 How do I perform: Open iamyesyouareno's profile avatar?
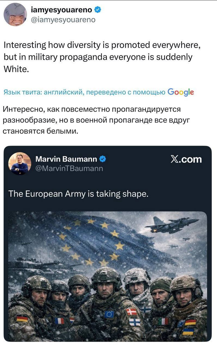click(x=15, y=14)
